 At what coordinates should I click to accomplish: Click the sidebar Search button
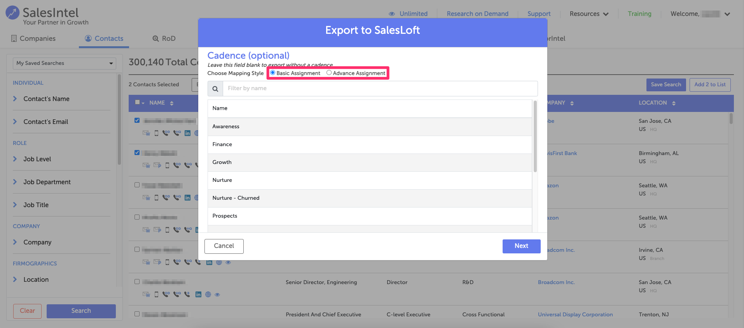pos(81,311)
